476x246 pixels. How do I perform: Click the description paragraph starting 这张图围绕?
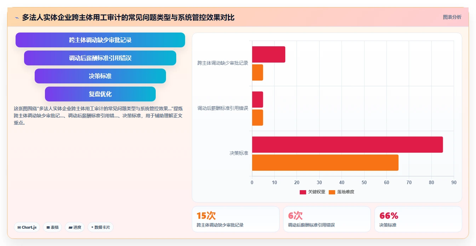click(98, 116)
